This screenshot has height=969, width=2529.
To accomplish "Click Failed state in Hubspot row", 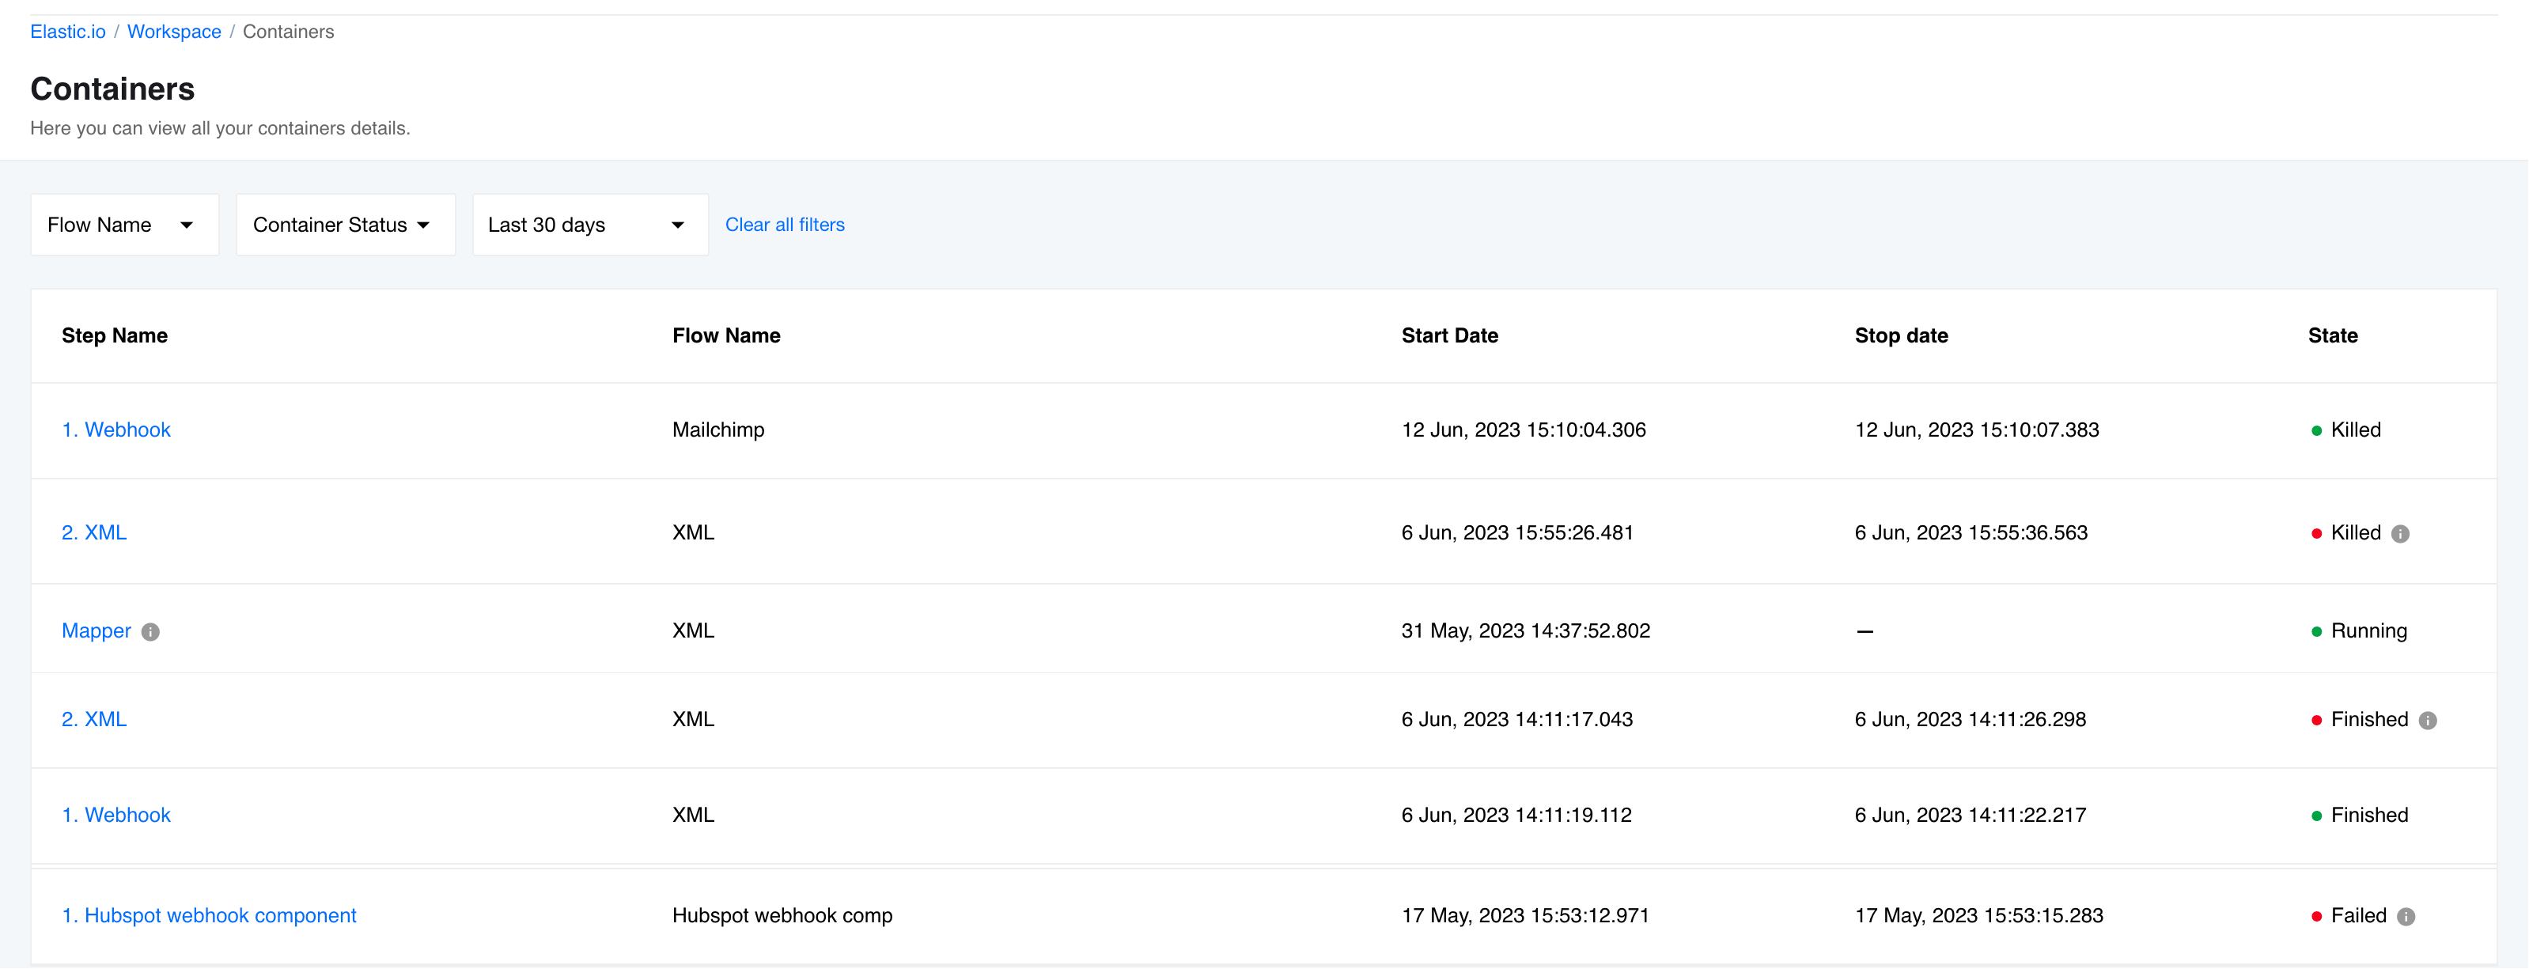I will [x=2358, y=916].
